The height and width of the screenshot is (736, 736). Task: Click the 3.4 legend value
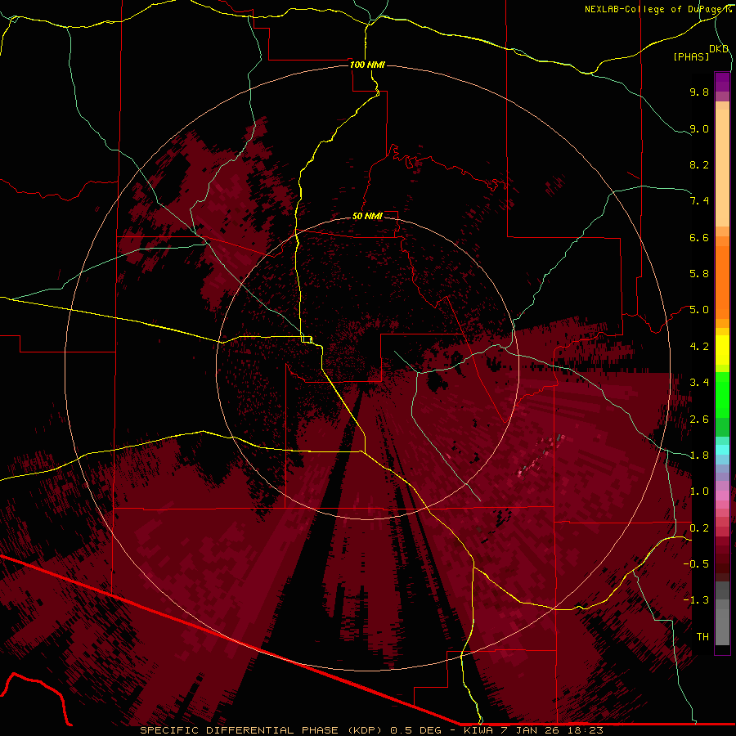coord(699,383)
